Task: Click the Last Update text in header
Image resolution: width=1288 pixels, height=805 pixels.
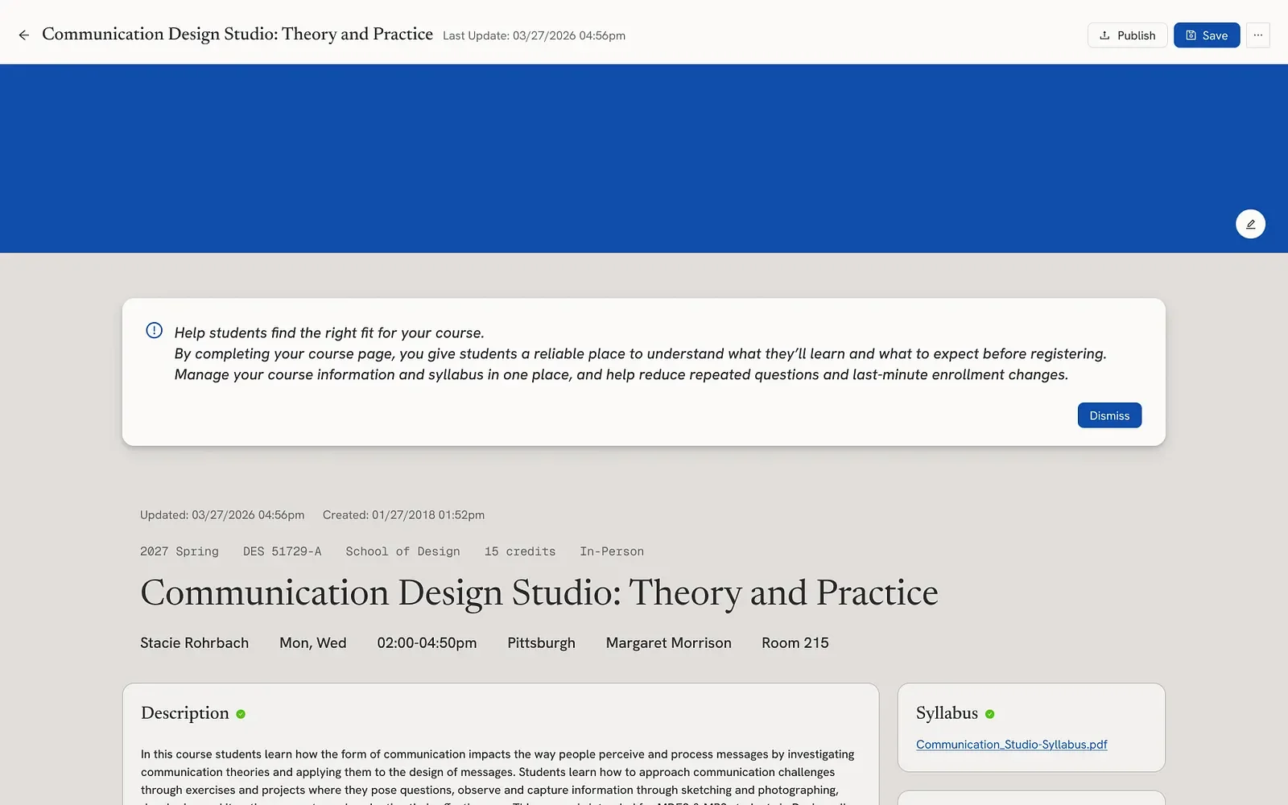Action: pyautogui.click(x=534, y=35)
